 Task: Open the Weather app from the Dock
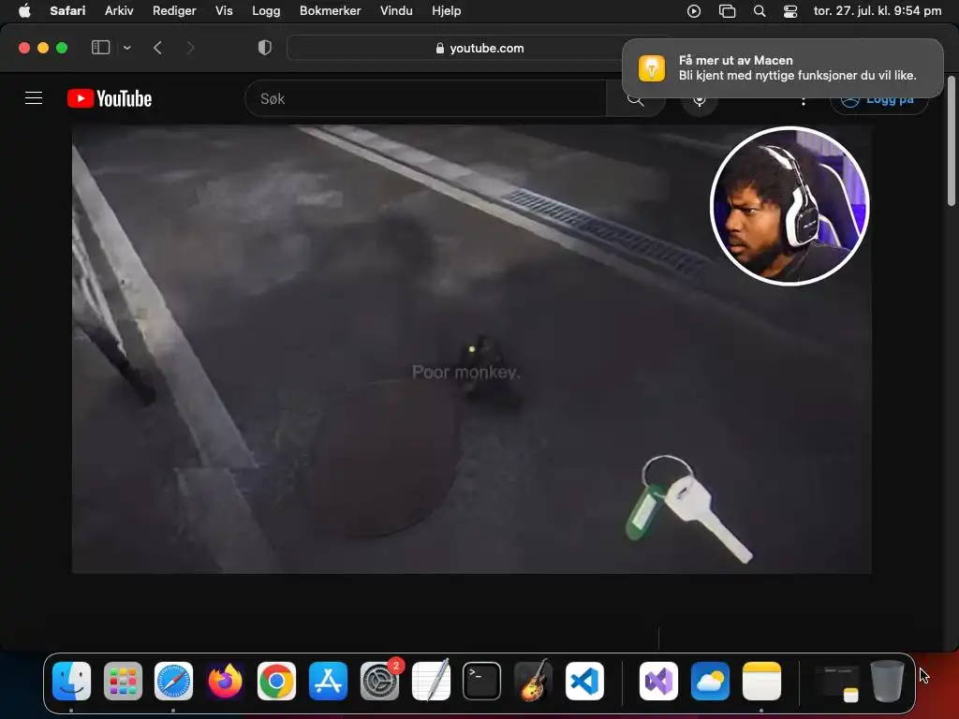click(710, 681)
